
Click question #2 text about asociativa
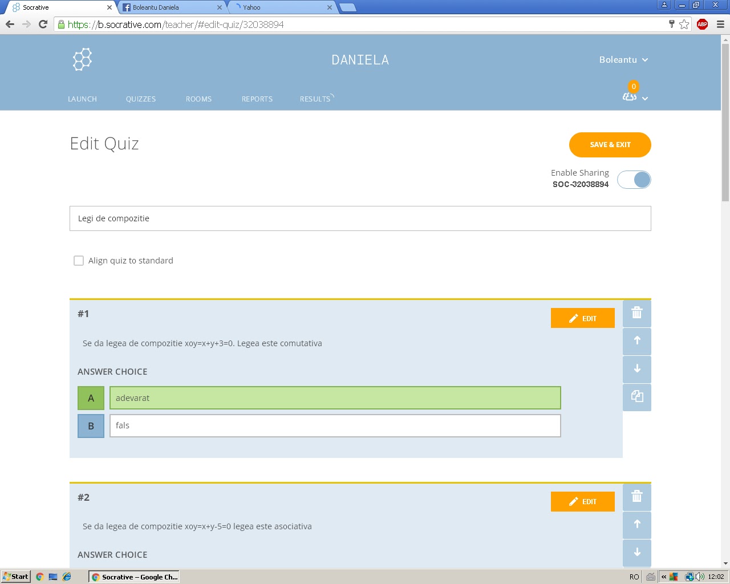click(197, 526)
